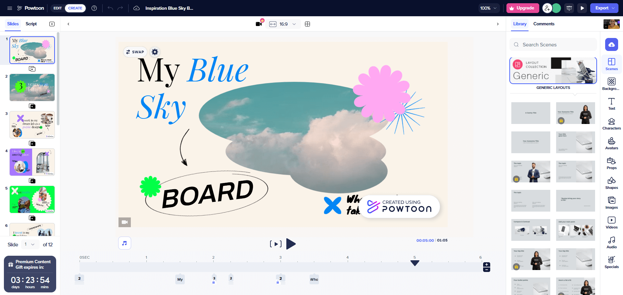The width and height of the screenshot is (623, 295).
Task: Open the soundtrack music note button
Action: pyautogui.click(x=125, y=243)
